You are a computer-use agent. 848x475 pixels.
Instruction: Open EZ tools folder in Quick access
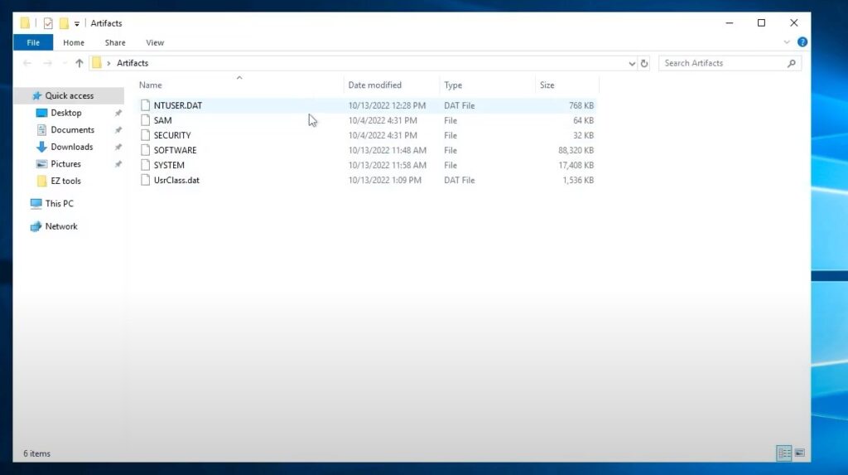pos(65,181)
